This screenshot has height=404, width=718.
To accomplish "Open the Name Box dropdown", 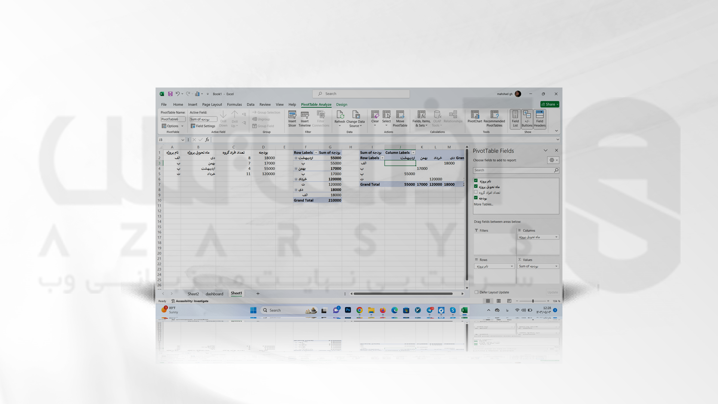I will (182, 140).
